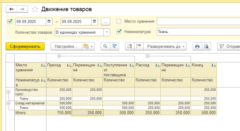Open the Разворачивать до dropdown

[x=165, y=46]
